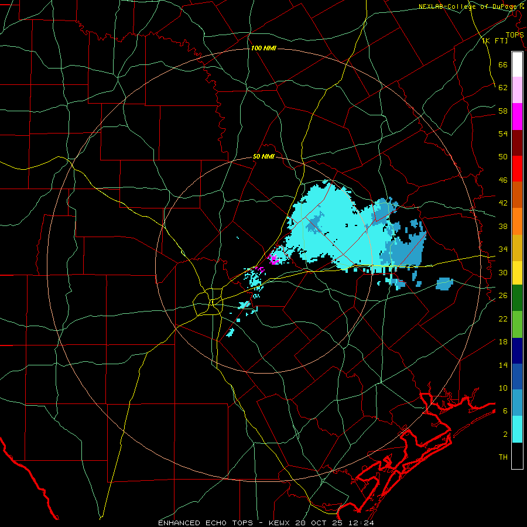Click the '50 NMI' range ring label

[x=263, y=156]
